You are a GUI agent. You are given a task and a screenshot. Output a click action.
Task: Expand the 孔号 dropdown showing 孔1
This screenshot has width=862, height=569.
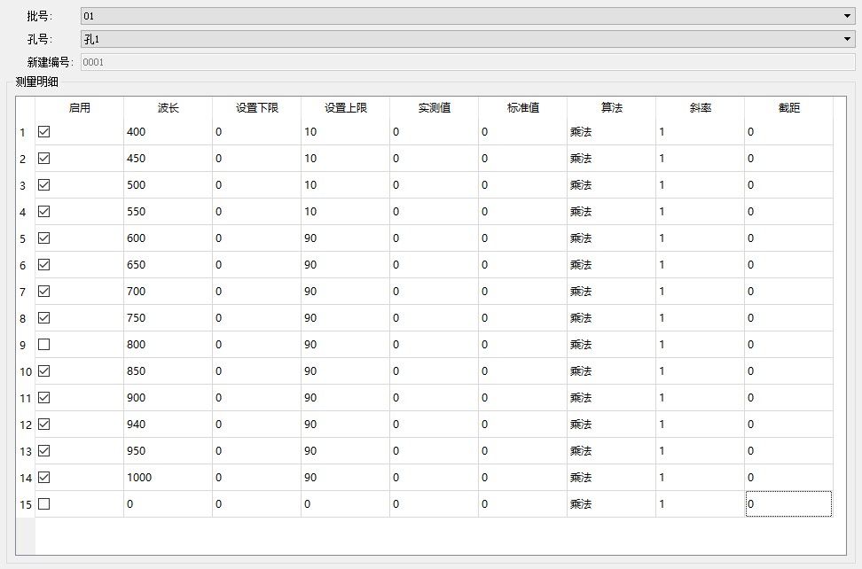[x=466, y=39]
